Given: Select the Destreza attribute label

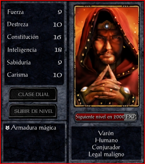Looking at the screenshot, I should (17, 24).
